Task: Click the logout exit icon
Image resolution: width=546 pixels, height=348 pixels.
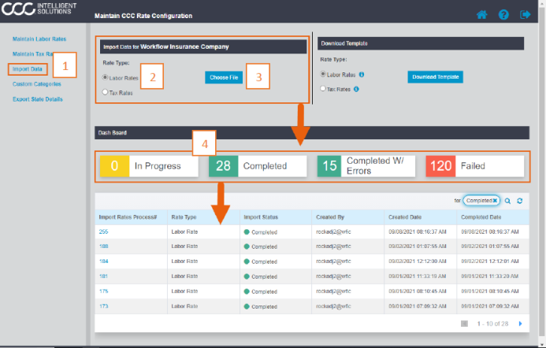Action: (525, 15)
